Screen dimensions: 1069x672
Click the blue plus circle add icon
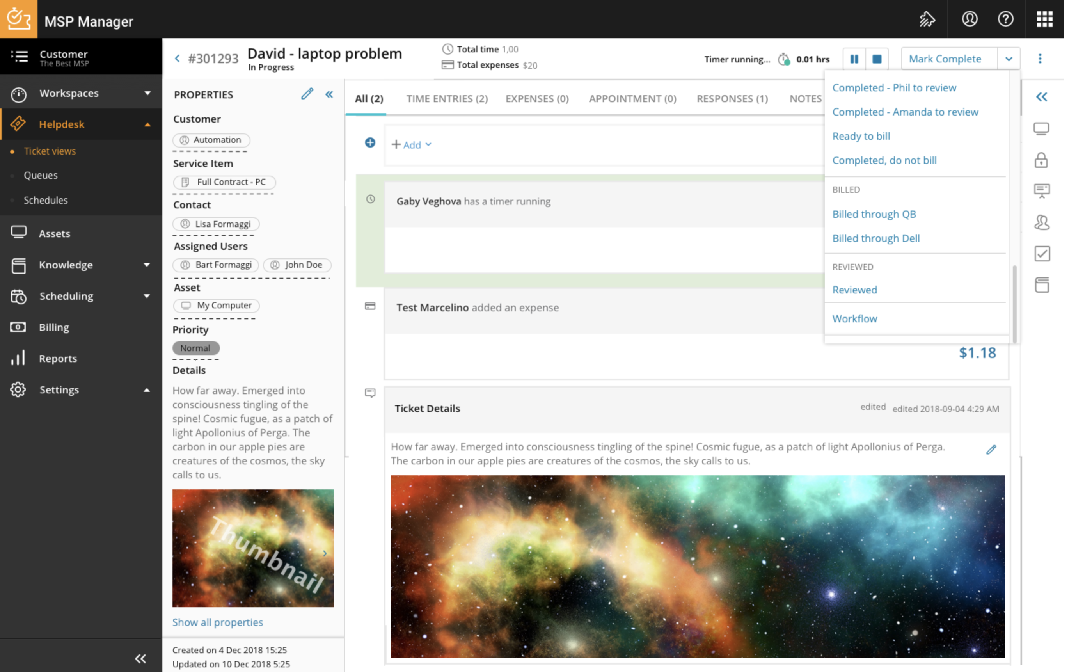tap(370, 142)
